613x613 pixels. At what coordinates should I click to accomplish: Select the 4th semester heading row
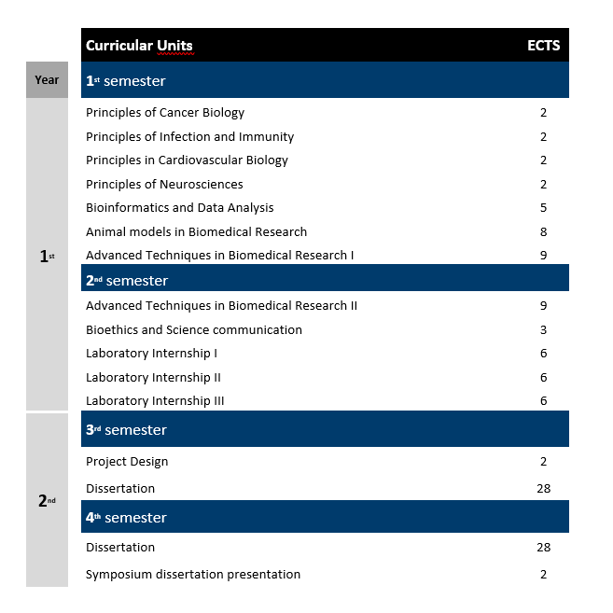pyautogui.click(x=325, y=517)
